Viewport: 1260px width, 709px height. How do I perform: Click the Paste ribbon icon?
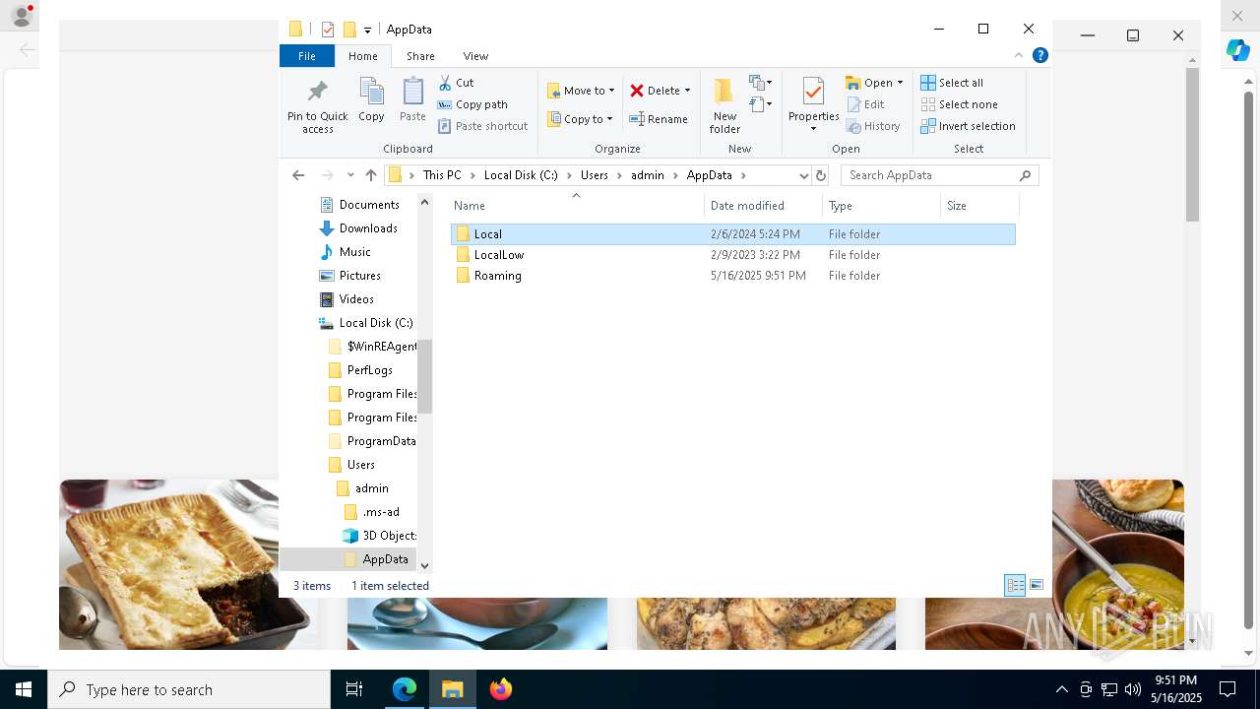coord(412,92)
